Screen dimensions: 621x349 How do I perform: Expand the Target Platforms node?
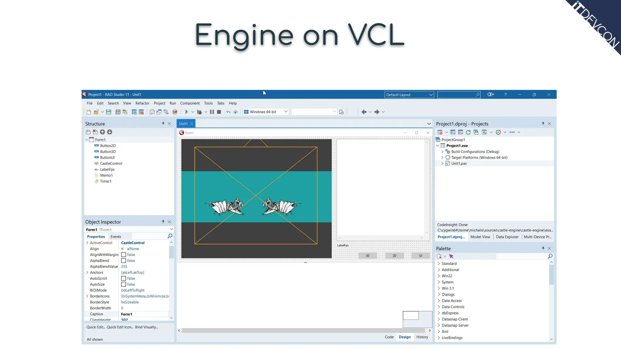click(x=442, y=158)
